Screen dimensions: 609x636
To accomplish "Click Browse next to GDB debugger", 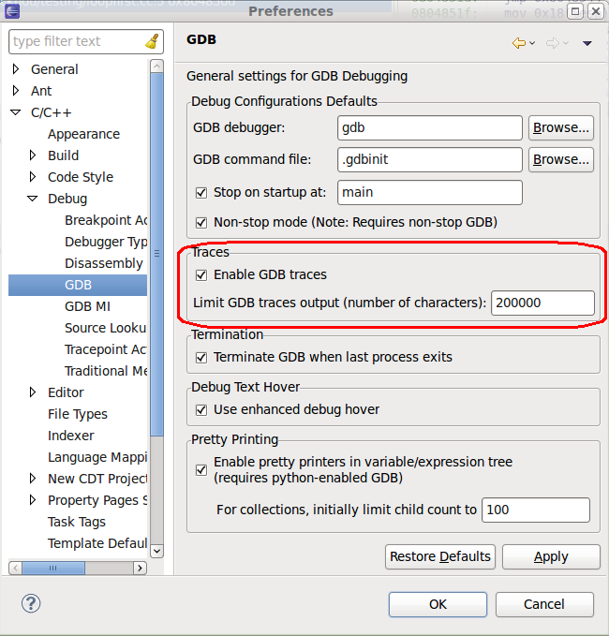I will 560,127.
